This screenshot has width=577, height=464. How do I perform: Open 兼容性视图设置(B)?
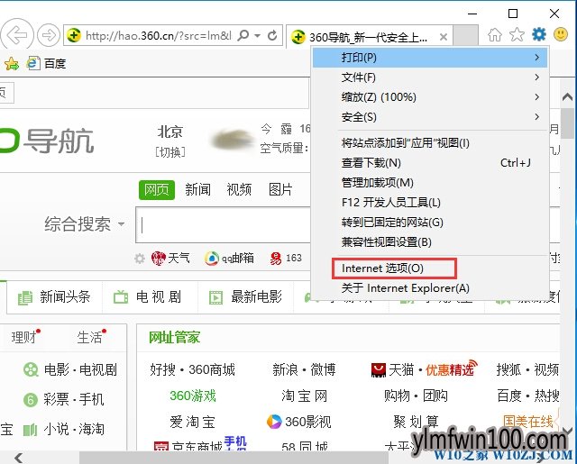click(x=430, y=242)
